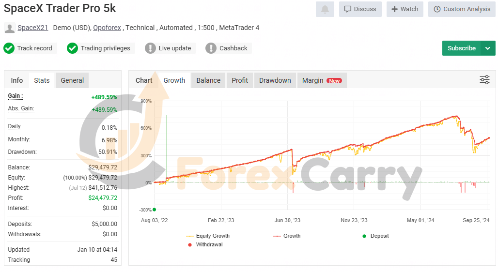Switch to the General tab
The width and height of the screenshot is (498, 272).
tap(72, 81)
